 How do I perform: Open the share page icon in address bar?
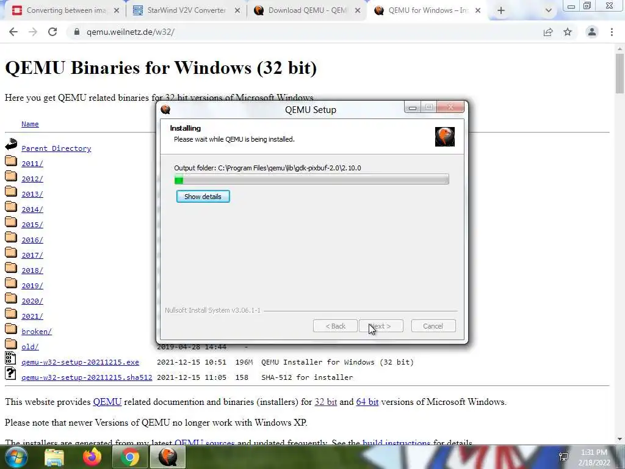[x=548, y=32]
